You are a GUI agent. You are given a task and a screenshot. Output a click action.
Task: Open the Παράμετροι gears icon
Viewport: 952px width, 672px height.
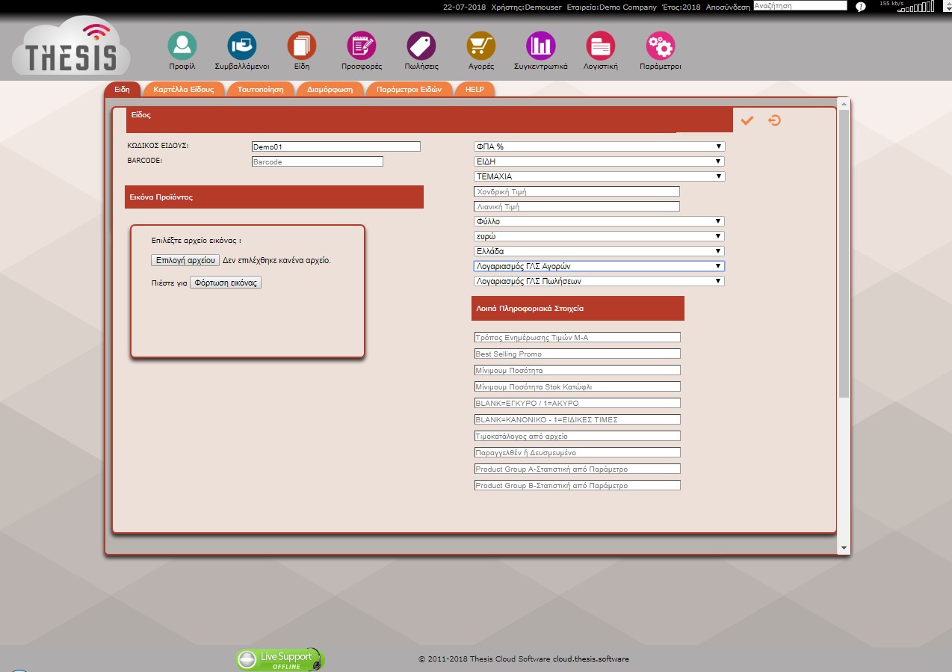[x=661, y=46]
